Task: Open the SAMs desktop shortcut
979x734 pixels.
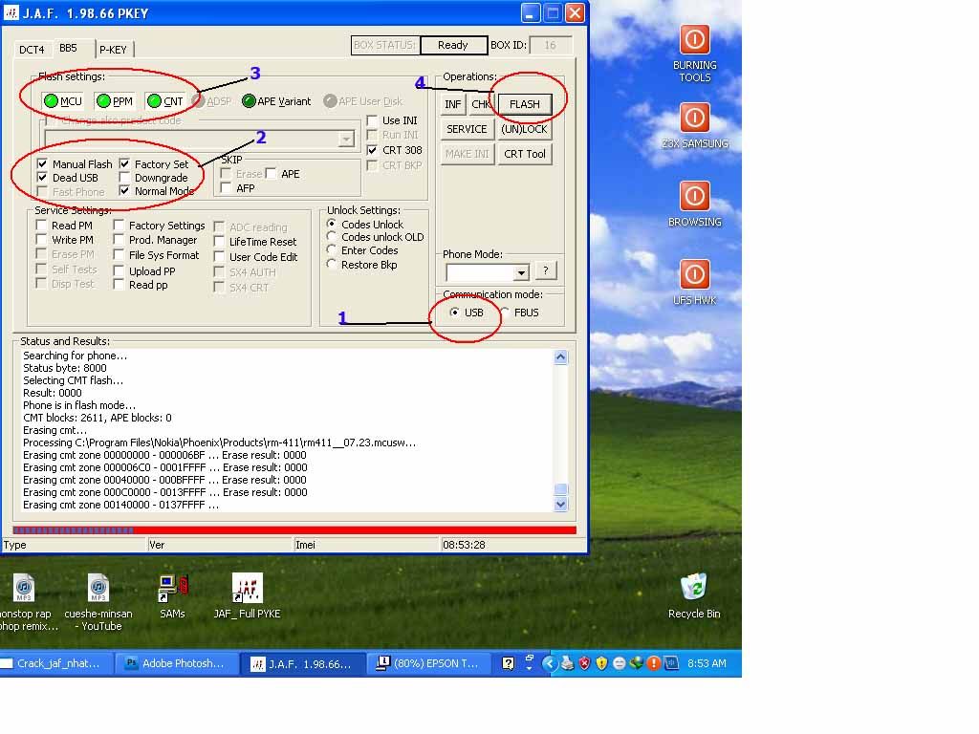Action: pos(172,588)
